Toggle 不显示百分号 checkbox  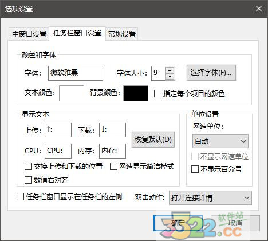click(195, 169)
